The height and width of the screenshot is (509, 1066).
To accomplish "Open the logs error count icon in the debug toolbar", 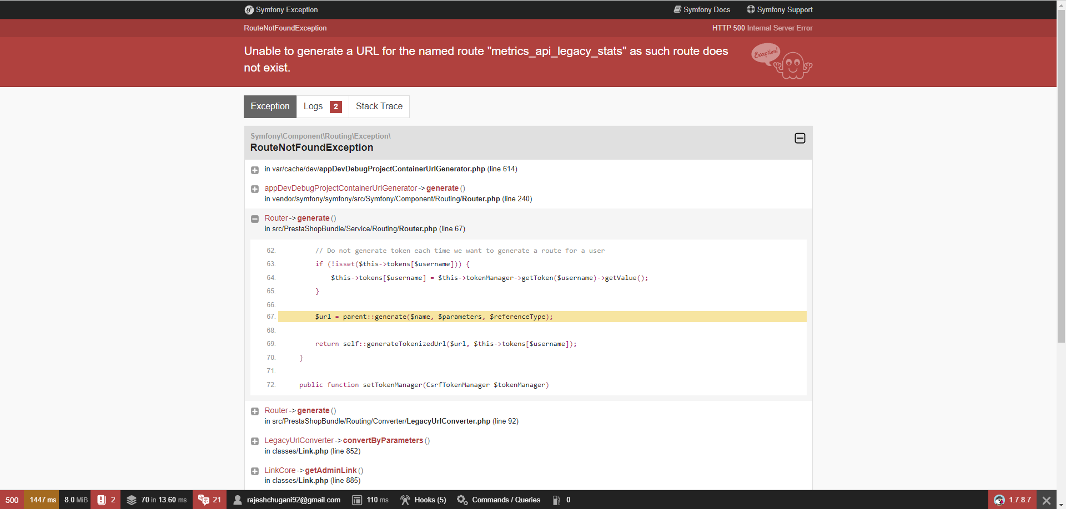I will click(102, 500).
